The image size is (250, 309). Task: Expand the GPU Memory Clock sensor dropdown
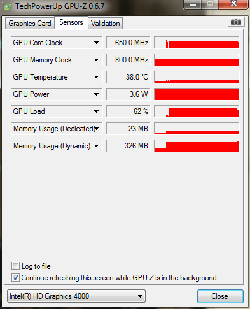tap(96, 60)
